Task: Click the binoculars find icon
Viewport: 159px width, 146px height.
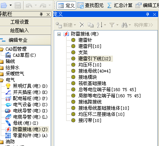Action: [x=124, y=25]
